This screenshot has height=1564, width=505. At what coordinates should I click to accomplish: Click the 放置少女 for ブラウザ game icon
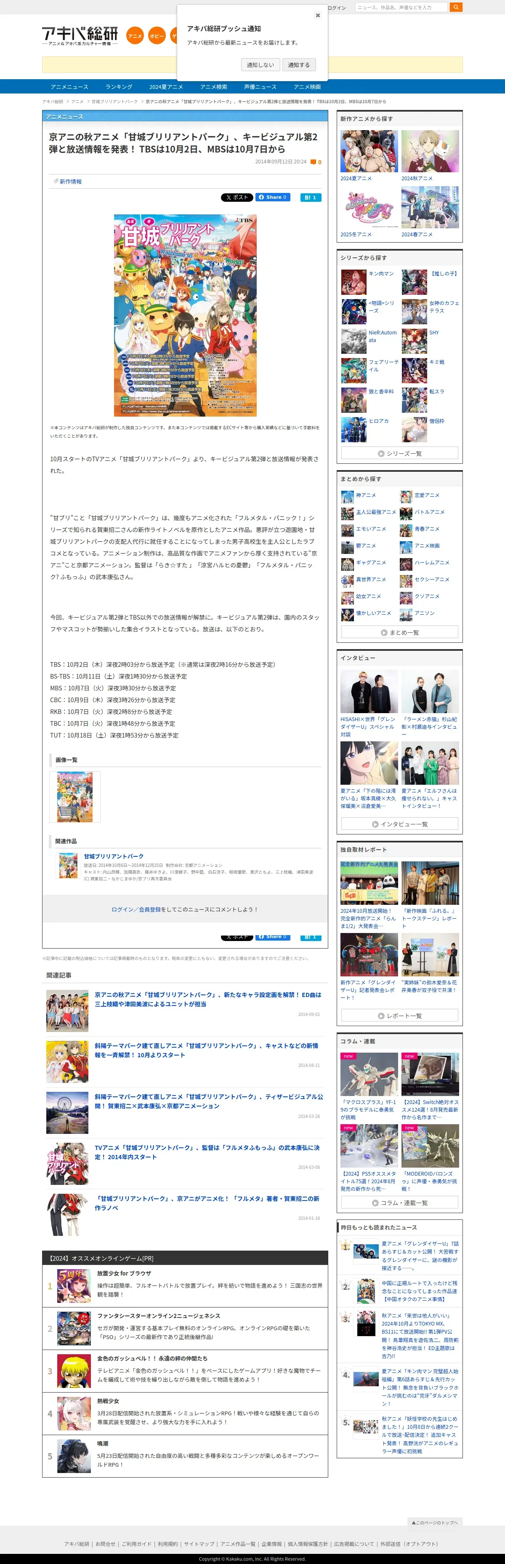[74, 1286]
